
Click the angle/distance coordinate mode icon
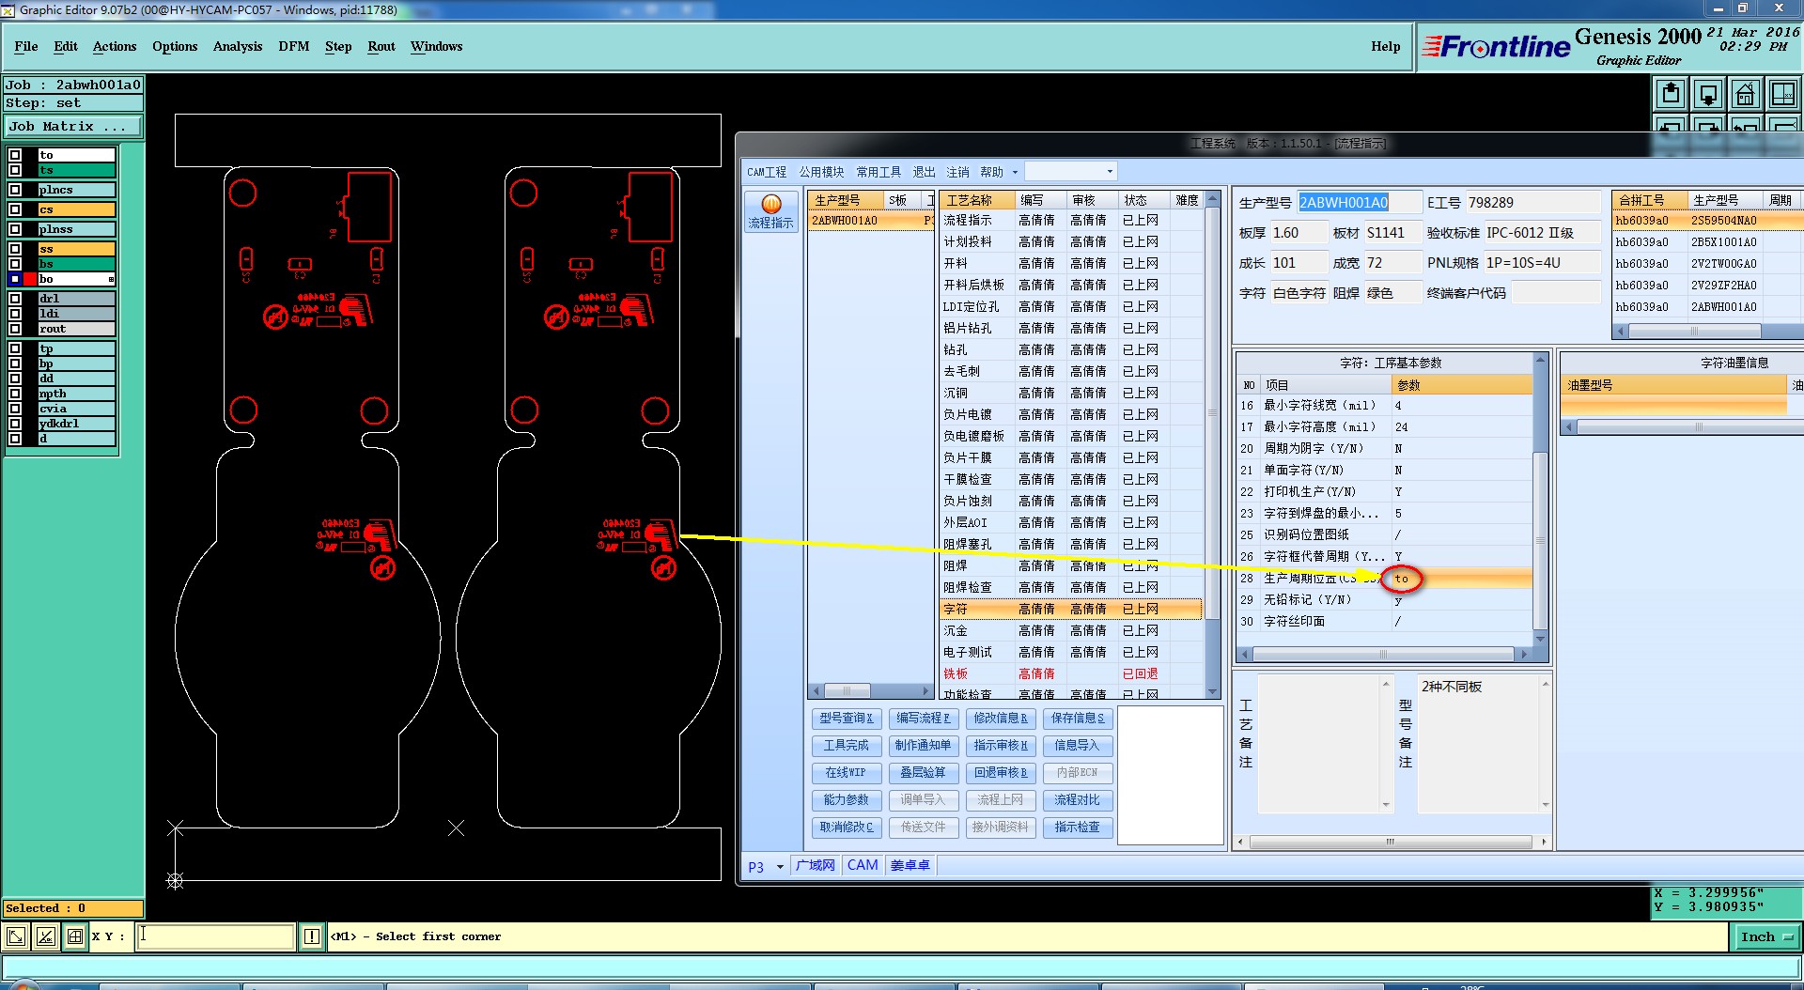point(46,936)
